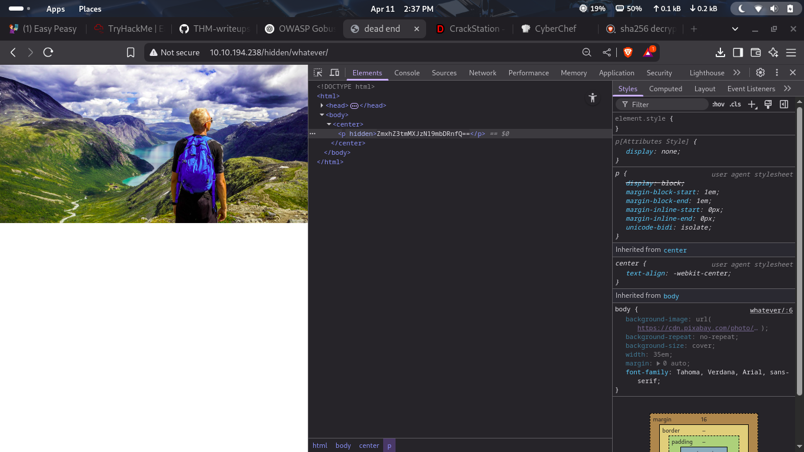Open the Brave Shields lion icon
Image resolution: width=804 pixels, height=452 pixels.
coord(627,52)
